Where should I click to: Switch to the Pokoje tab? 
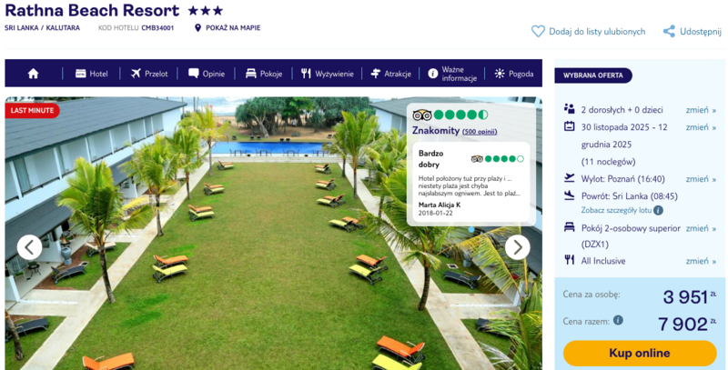pos(264,74)
